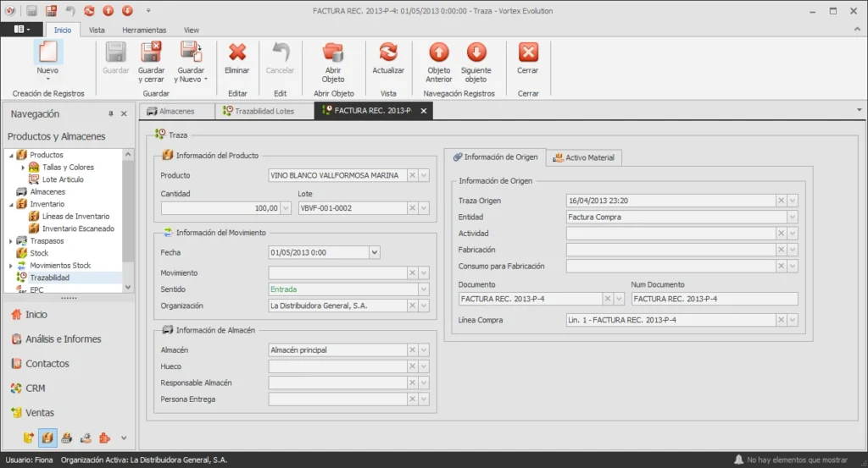868x468 pixels.
Task: Clear the Almacén field value
Action: pyautogui.click(x=413, y=350)
